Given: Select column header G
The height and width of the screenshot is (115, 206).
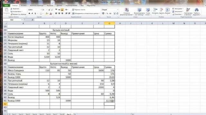Looking at the screenshot, I should tap(109, 23).
